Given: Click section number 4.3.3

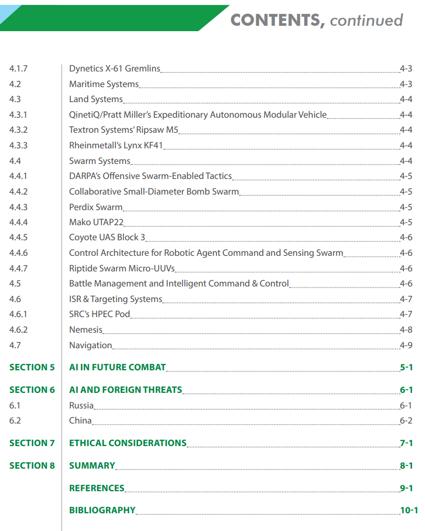Looking at the screenshot, I should [x=18, y=146].
